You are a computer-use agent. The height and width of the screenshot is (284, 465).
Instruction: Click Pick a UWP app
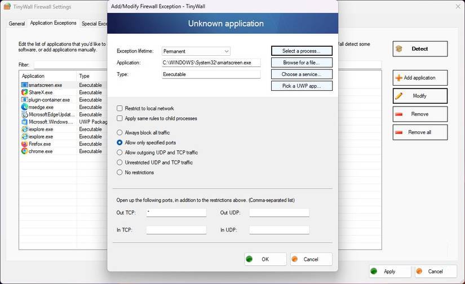coord(302,86)
